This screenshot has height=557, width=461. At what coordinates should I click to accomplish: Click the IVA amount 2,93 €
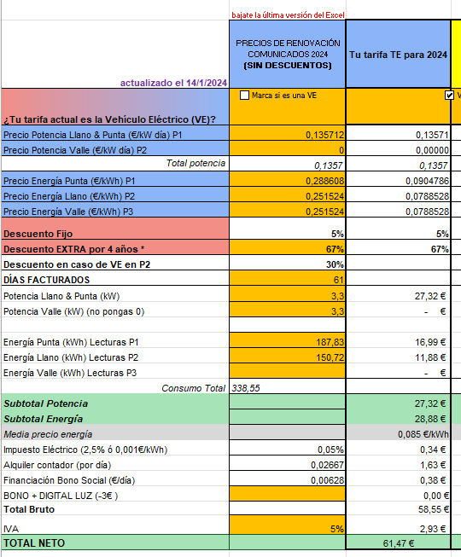click(399, 525)
